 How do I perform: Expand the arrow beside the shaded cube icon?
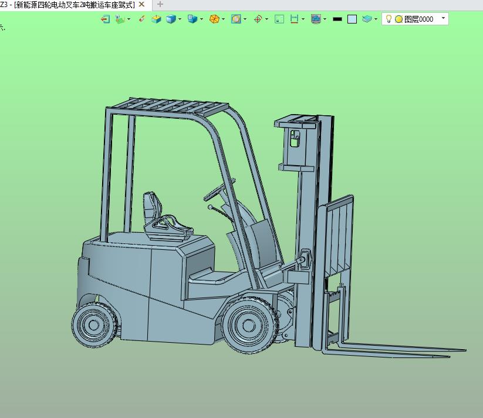coord(180,19)
